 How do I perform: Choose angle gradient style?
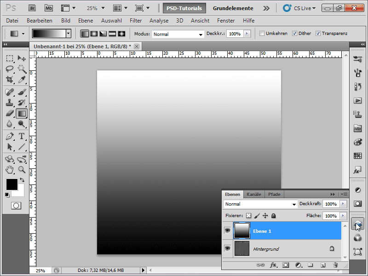pyautogui.click(x=103, y=34)
